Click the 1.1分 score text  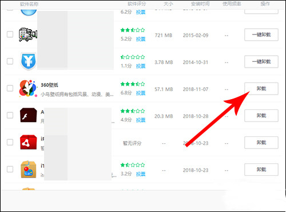[126, 66]
